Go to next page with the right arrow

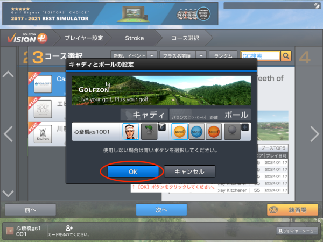[314, 134]
